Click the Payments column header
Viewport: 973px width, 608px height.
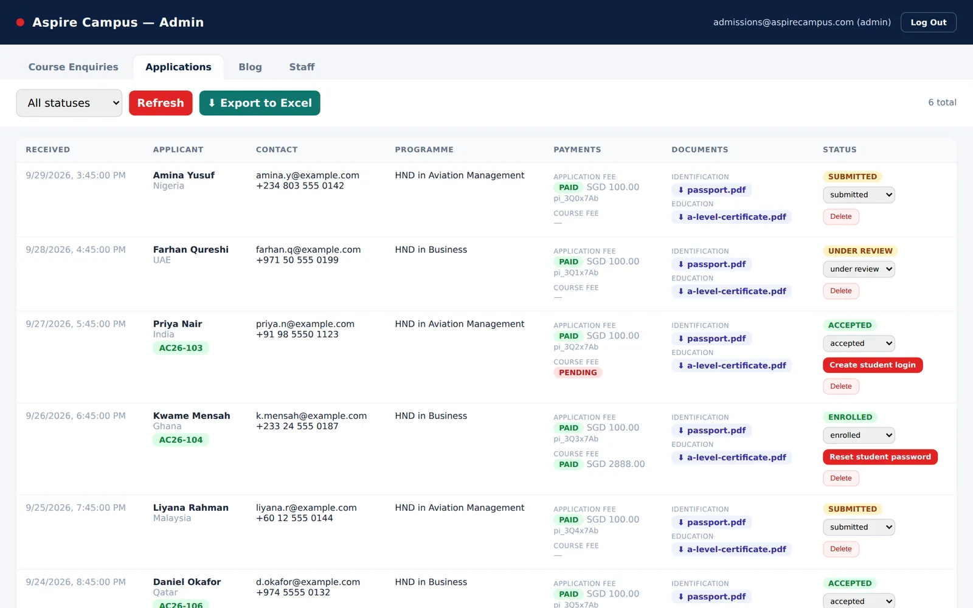click(577, 150)
